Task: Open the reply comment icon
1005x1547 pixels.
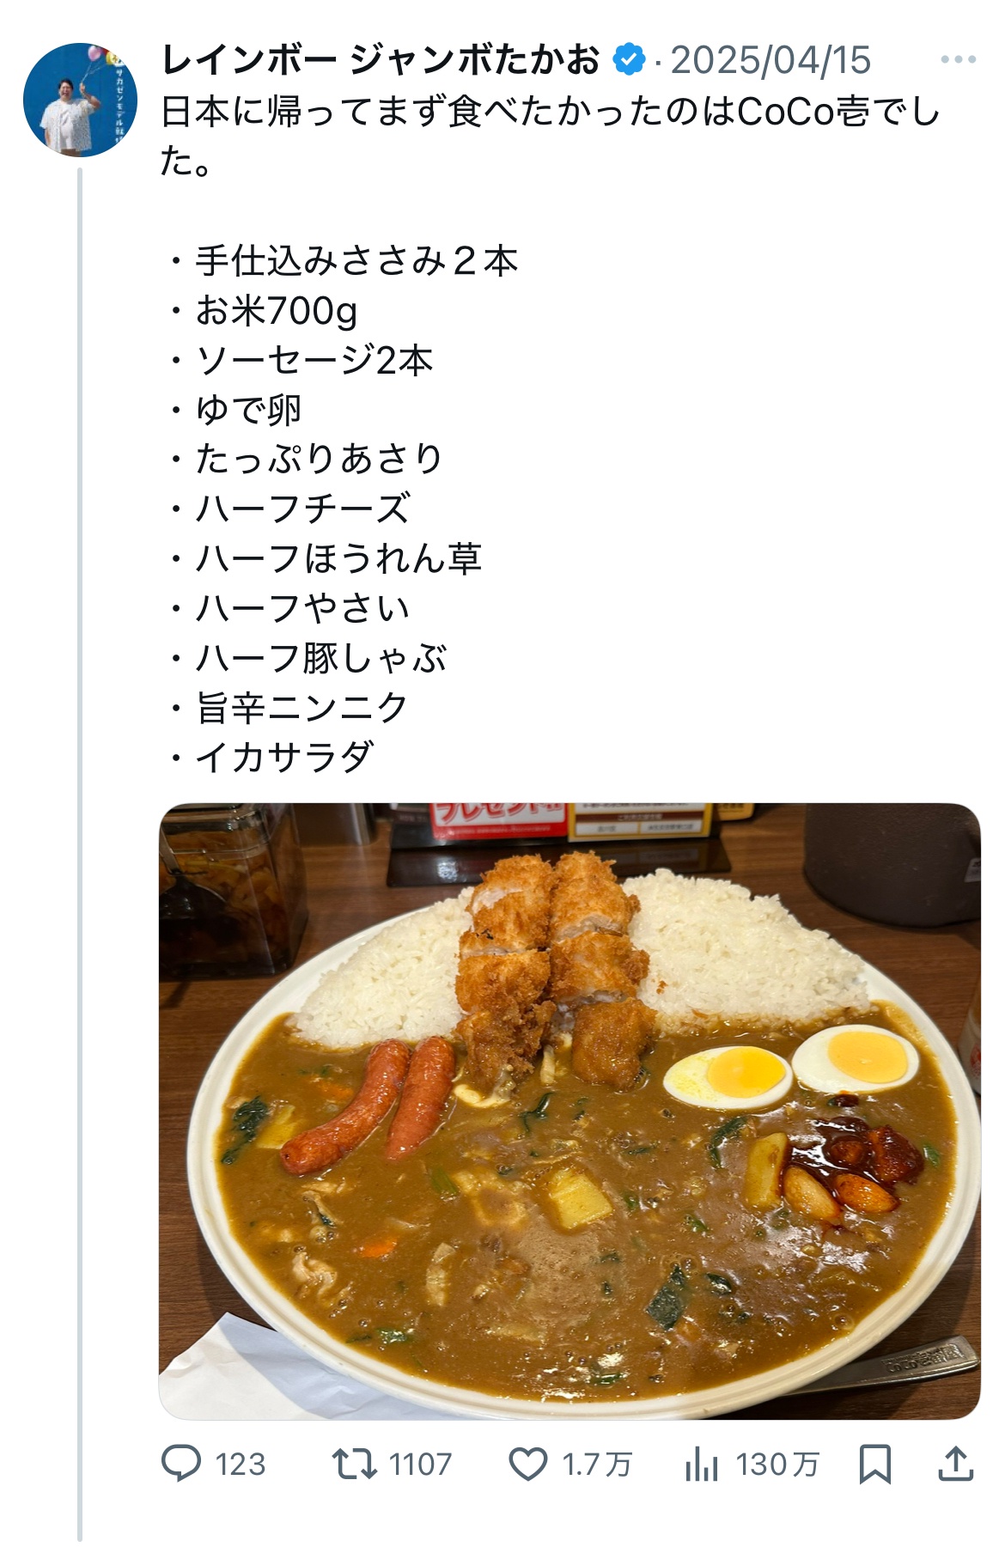Action: pos(181,1464)
